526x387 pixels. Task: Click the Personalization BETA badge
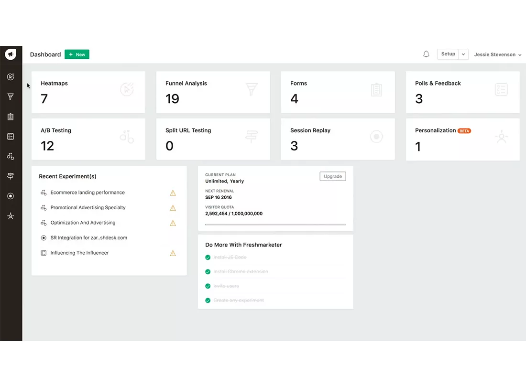tap(464, 131)
